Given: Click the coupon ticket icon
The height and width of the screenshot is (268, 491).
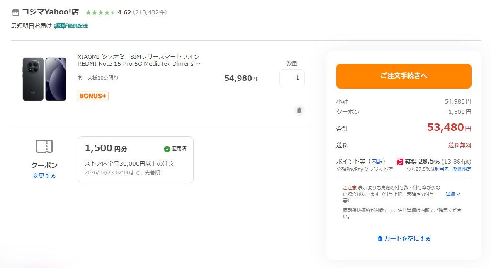Looking at the screenshot, I should pos(44,146).
